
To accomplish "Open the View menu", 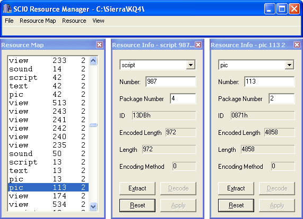I will [98, 21].
